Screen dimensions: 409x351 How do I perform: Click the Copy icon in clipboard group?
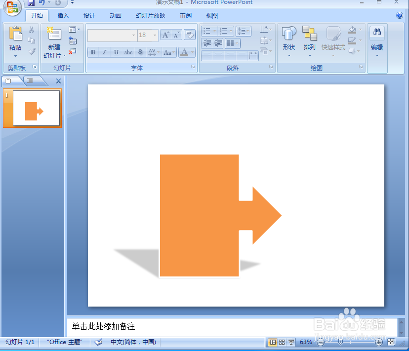pos(32,40)
